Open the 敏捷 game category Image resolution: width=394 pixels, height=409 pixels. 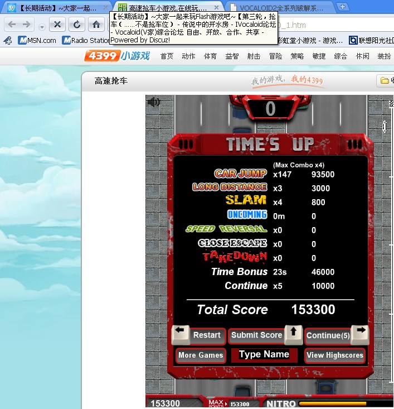tap(319, 56)
